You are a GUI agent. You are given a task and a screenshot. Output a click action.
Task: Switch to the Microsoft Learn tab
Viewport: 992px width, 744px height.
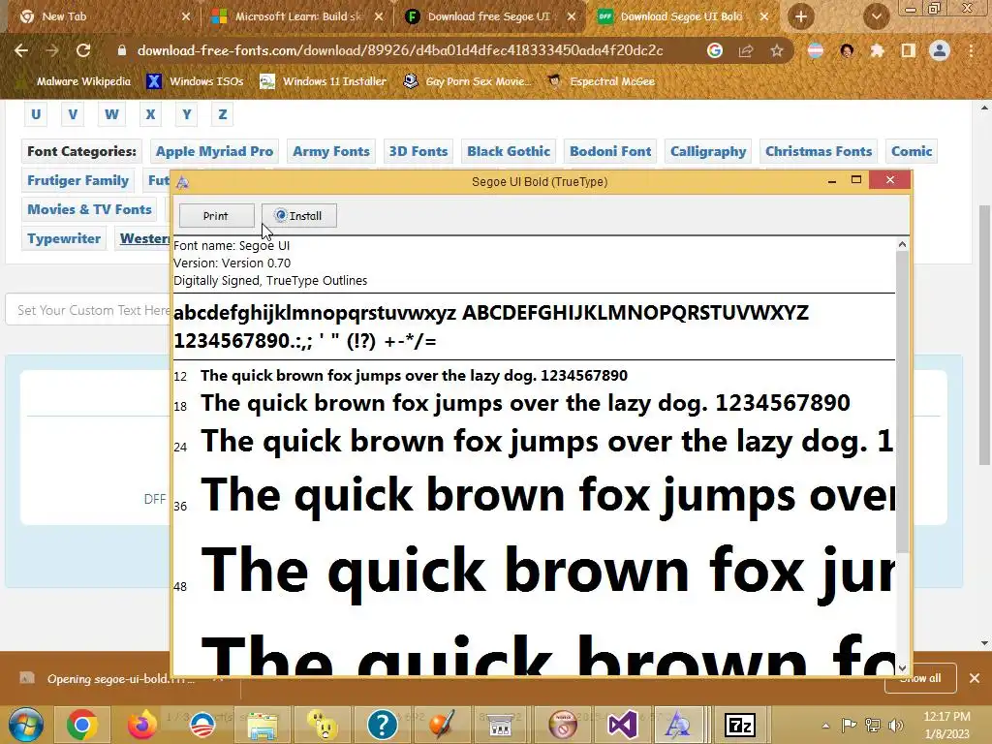click(x=297, y=16)
